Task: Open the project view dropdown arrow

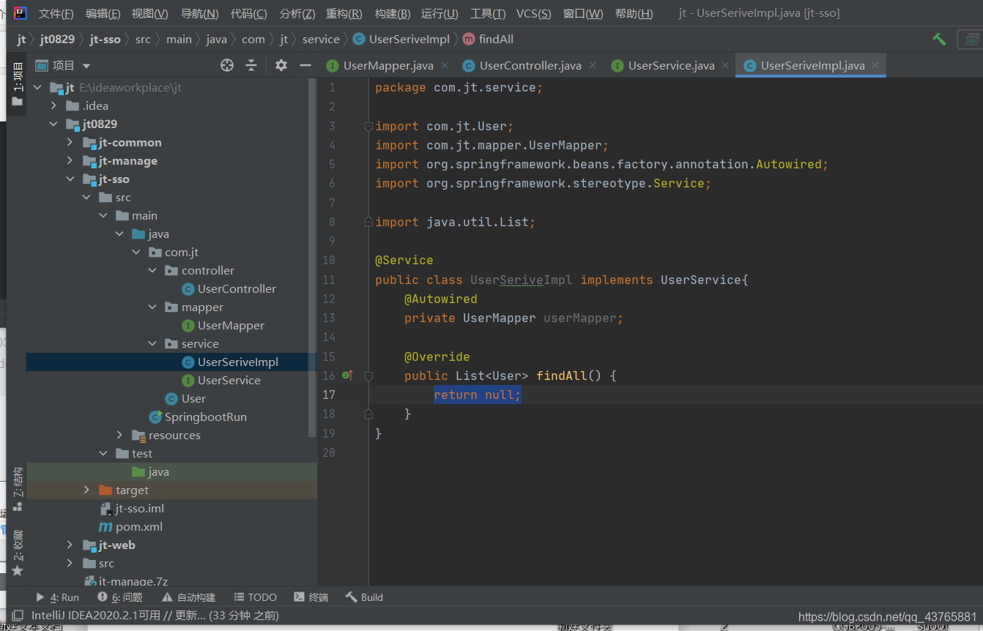Action: [x=87, y=66]
